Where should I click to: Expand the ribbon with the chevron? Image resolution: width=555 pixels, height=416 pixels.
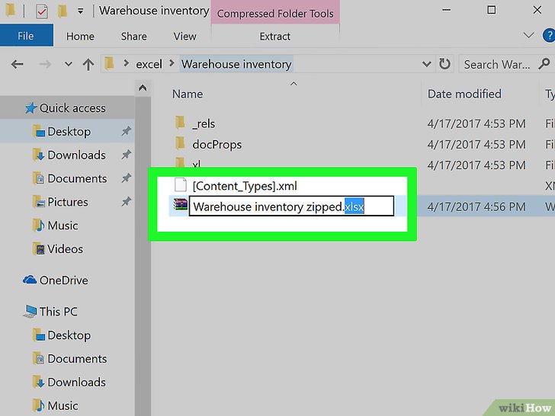528,36
